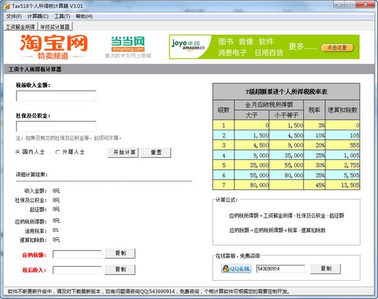
Task: Click the QQ在线 button
Action: 236,268
